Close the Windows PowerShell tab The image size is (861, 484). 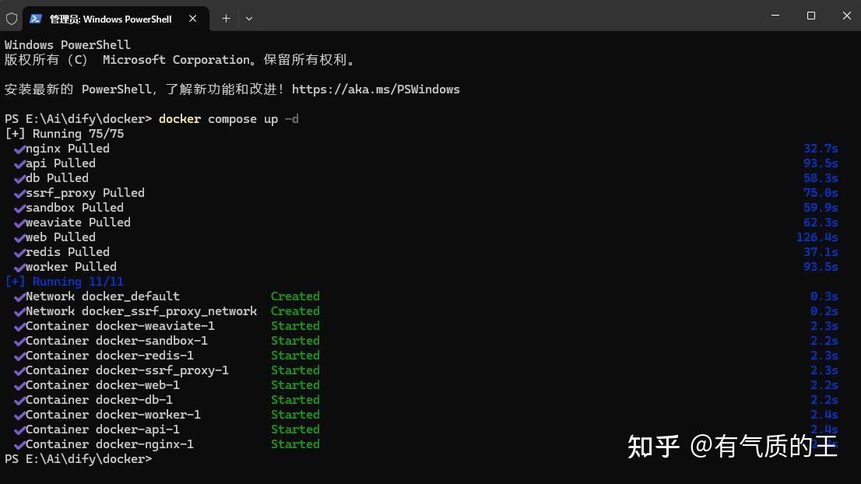click(x=193, y=19)
